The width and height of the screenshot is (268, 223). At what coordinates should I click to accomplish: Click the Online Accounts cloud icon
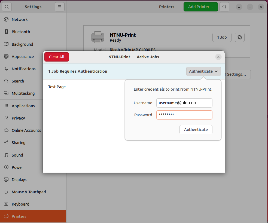click(6, 130)
